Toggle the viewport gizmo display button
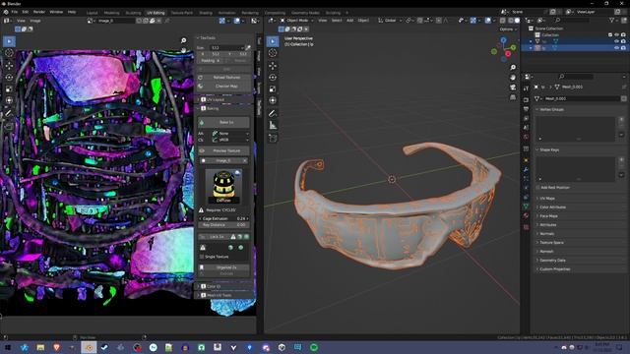The height and width of the screenshot is (354, 630). (x=472, y=21)
